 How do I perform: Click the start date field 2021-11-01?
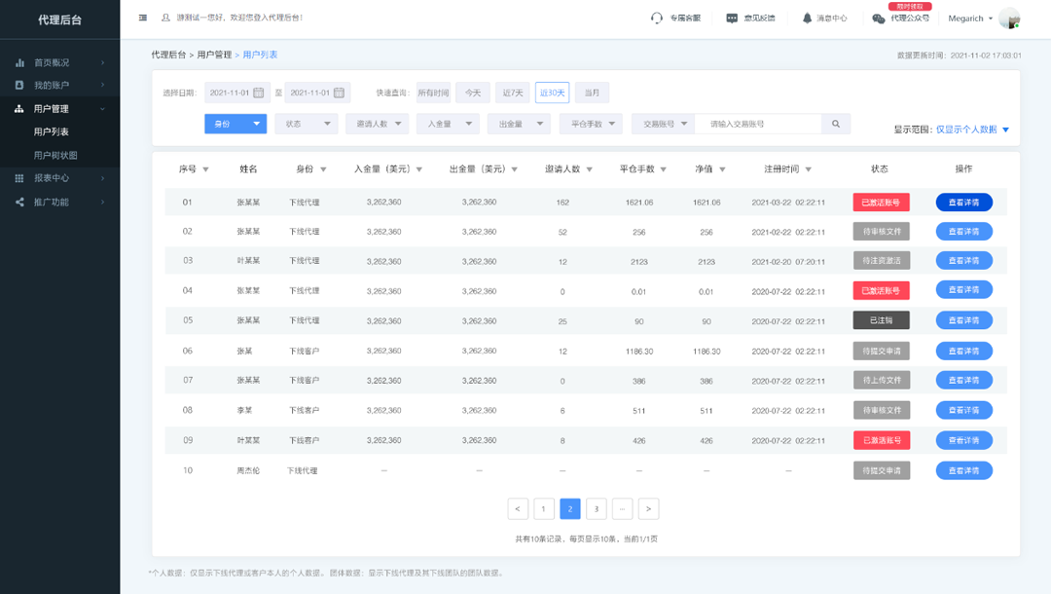pyautogui.click(x=236, y=93)
